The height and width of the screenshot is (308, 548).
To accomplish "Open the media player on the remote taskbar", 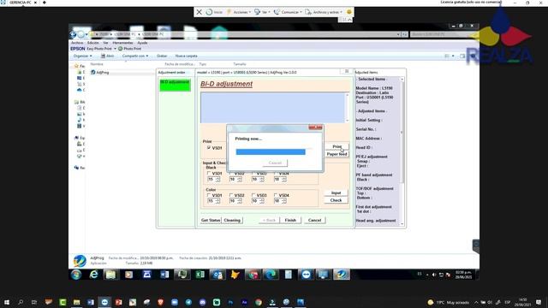I will [128, 275].
